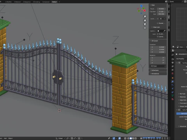
Task: Click the pan hand viewport icon
Action: click(x=145, y=20)
